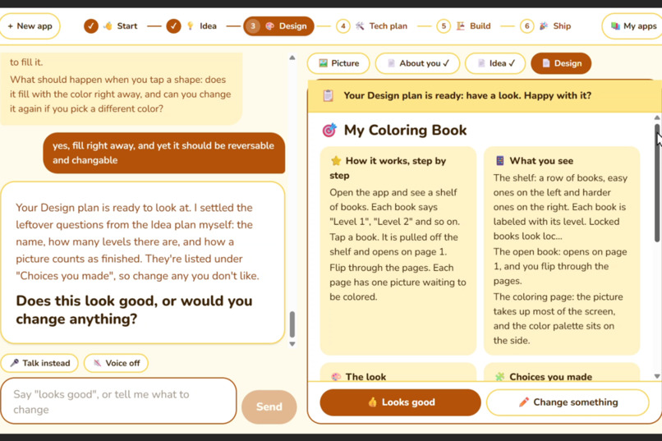Open My apps
This screenshot has width=662, height=441.
coord(632,26)
